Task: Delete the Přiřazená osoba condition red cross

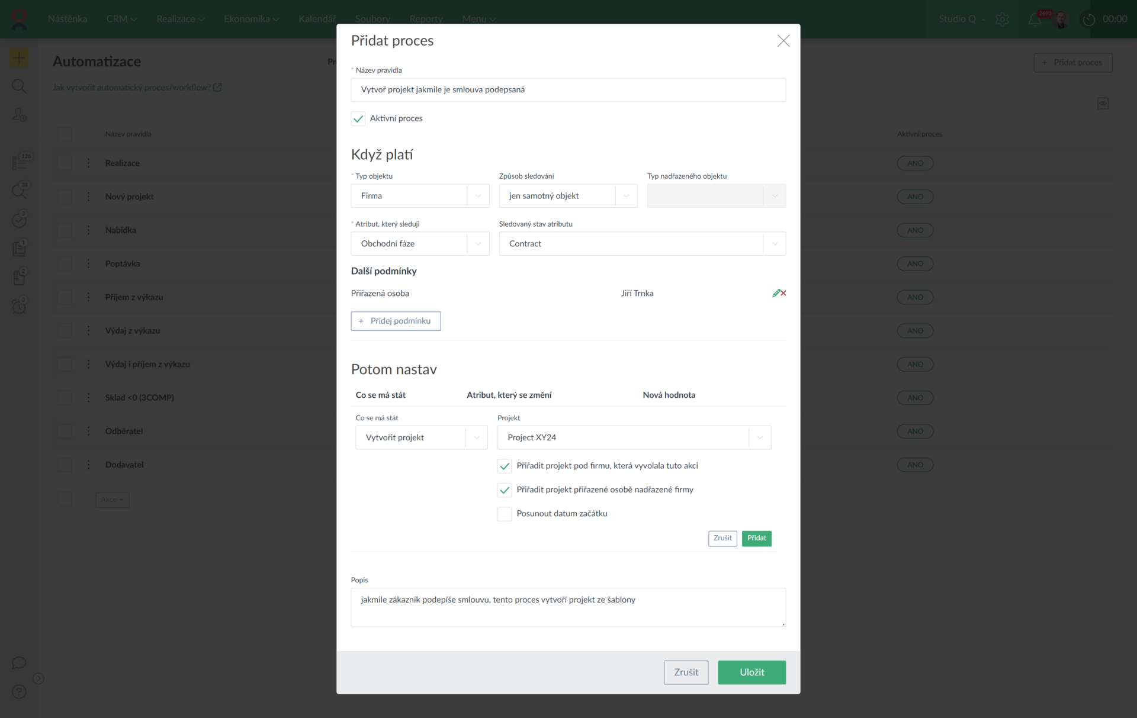Action: [783, 293]
